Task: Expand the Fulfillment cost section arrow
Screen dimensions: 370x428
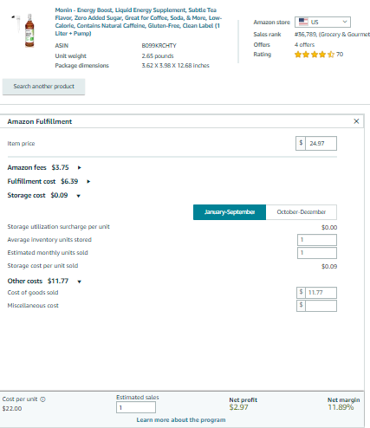Action: pos(88,181)
